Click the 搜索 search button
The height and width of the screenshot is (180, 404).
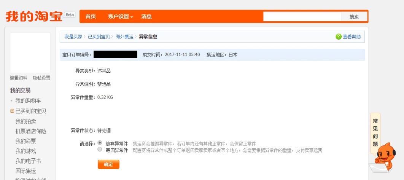point(354,17)
